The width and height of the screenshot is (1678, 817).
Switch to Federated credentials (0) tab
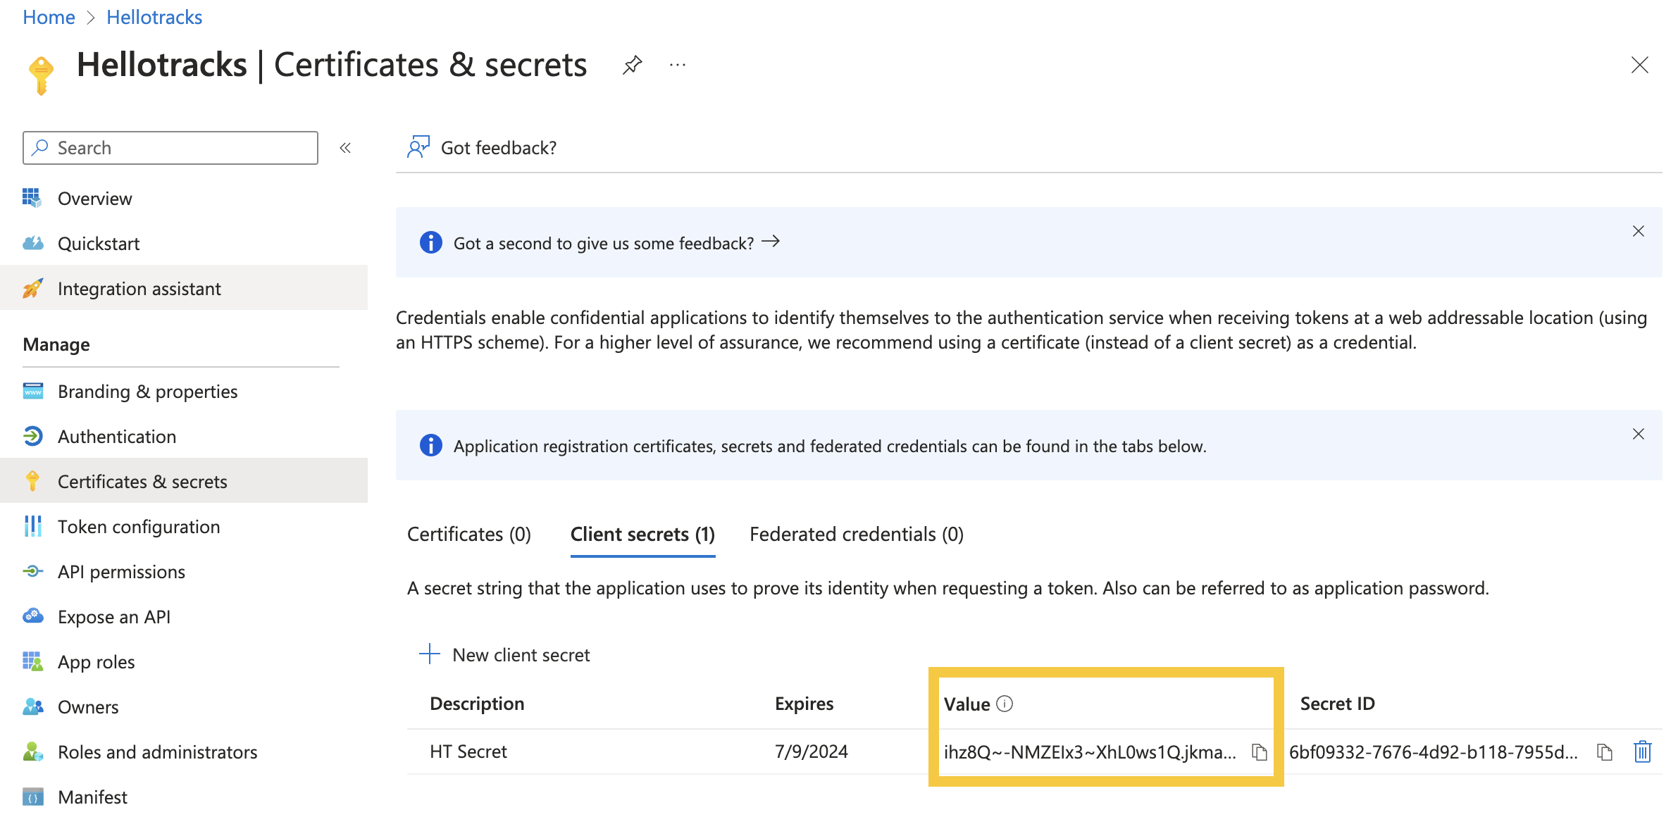point(857,535)
